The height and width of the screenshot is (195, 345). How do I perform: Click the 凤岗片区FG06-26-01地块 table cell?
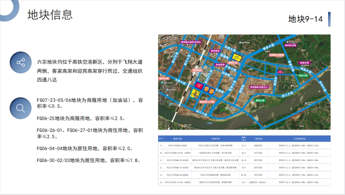click(x=178, y=160)
